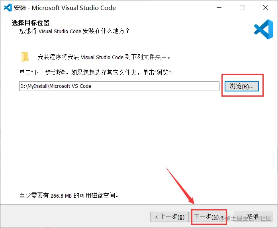Click the 下一步(N) next button

pos(209,217)
